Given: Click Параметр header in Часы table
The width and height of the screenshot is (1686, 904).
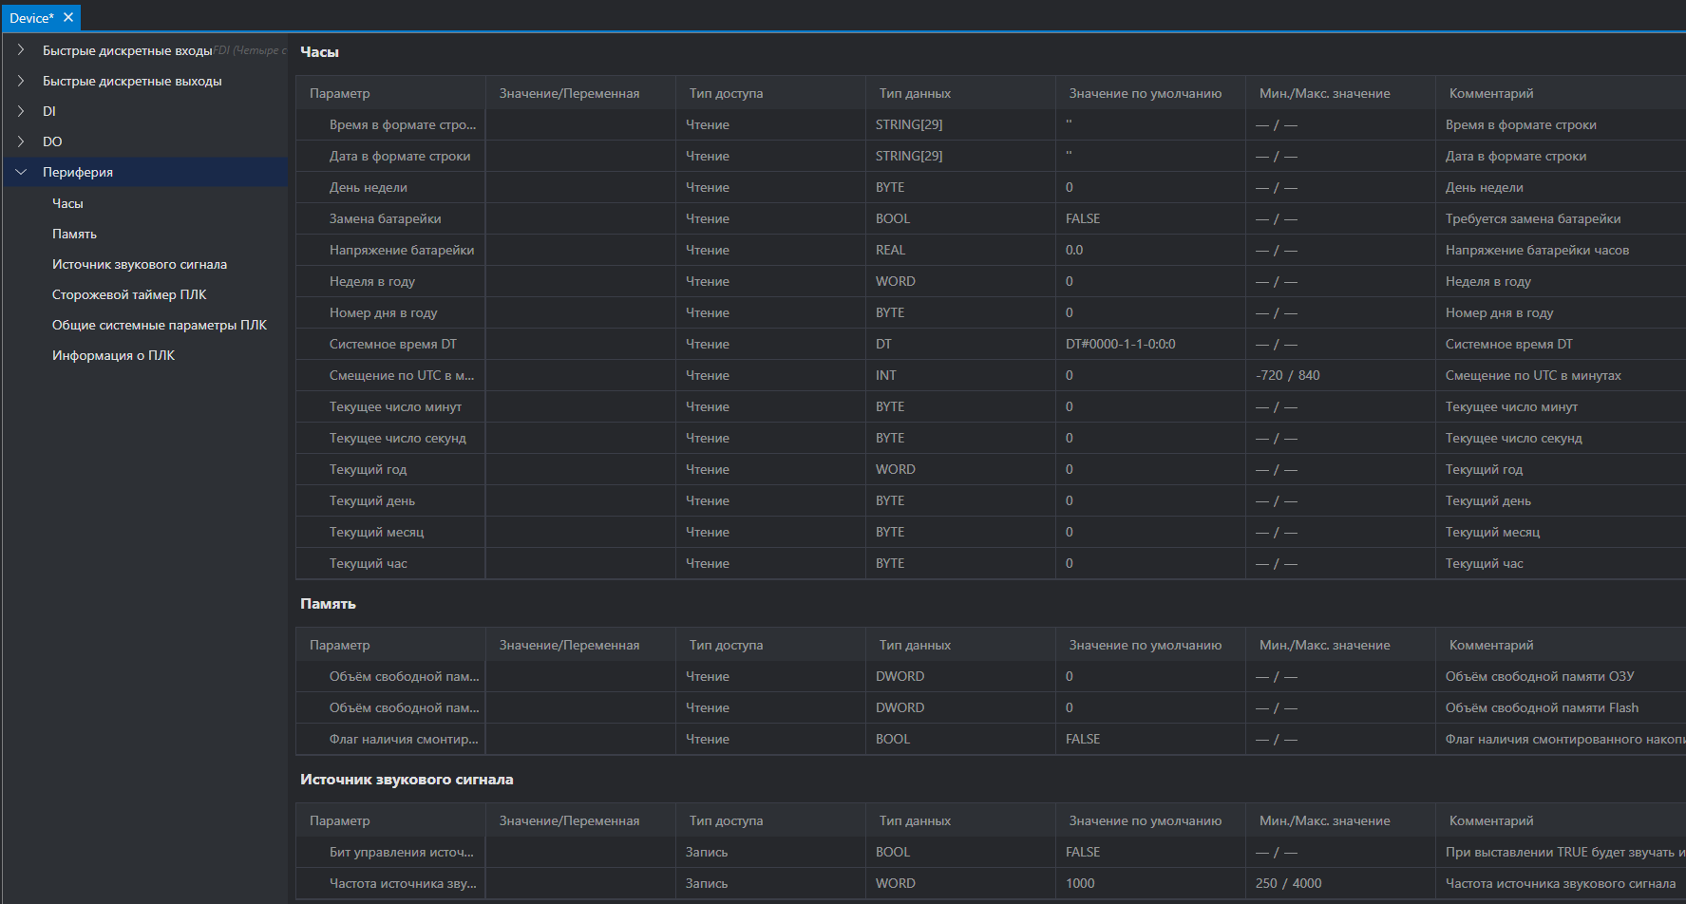Looking at the screenshot, I should 390,93.
